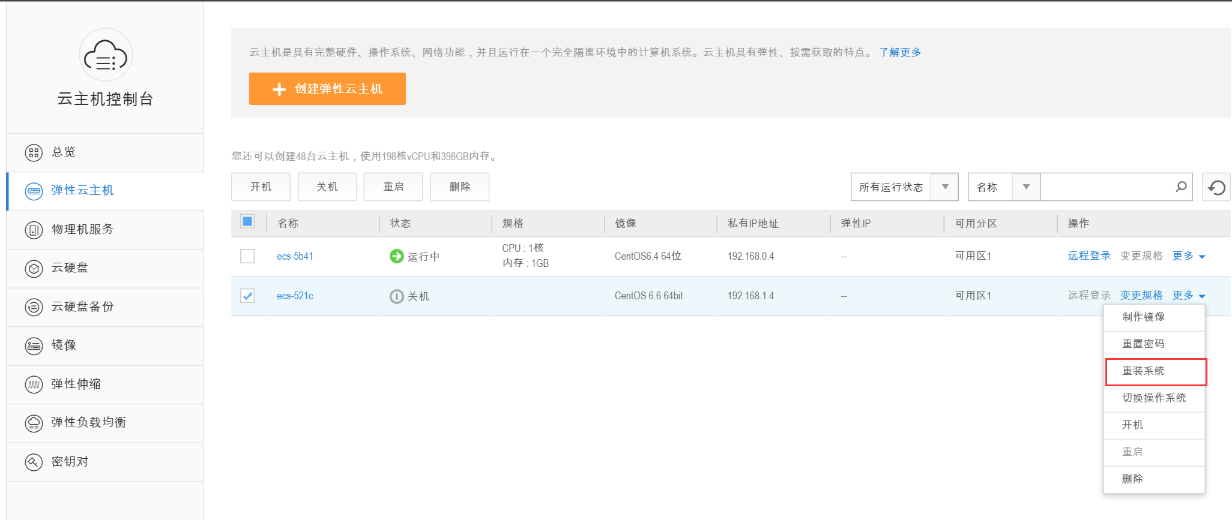
Task: Click the green running status icon of ecs-5b41
Action: (396, 256)
